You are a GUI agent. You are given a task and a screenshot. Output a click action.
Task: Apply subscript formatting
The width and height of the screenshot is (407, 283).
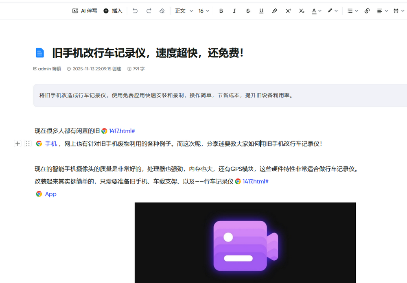point(302,11)
